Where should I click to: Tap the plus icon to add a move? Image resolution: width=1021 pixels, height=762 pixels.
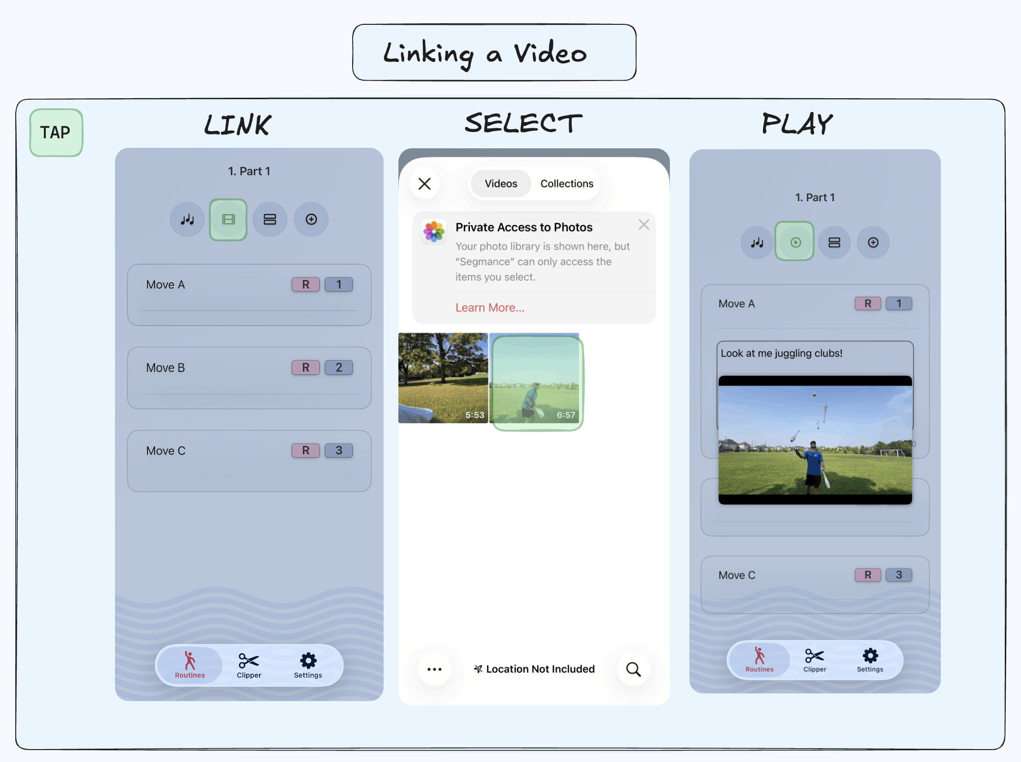coord(311,219)
